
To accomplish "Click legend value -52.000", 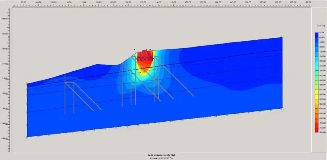I will click(322, 99).
